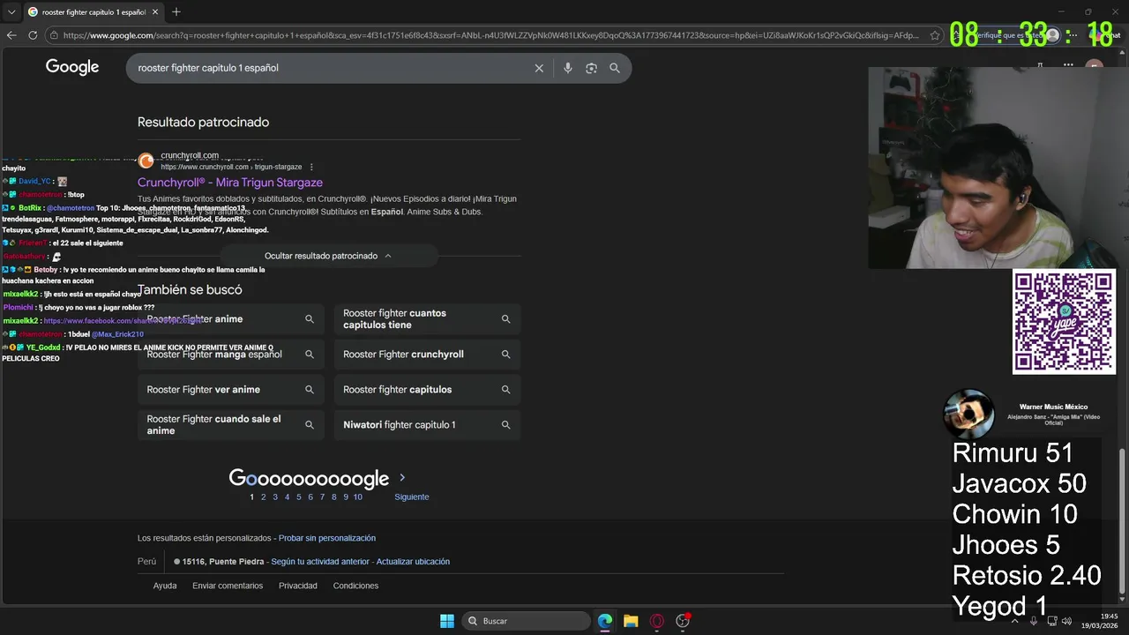The image size is (1129, 635).
Task: Click the Siguiente next page link
Action: 412,497
